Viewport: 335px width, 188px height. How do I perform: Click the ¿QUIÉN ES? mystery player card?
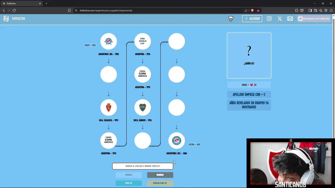click(249, 56)
